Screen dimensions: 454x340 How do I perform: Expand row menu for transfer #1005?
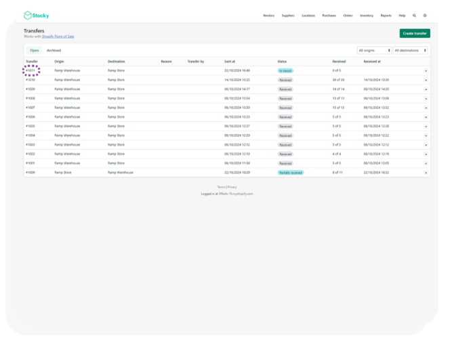426,126
